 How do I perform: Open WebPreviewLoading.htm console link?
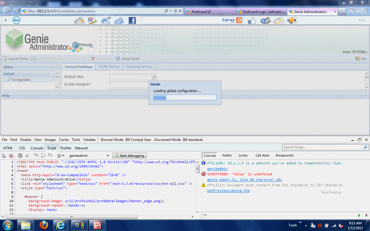click(x=228, y=191)
